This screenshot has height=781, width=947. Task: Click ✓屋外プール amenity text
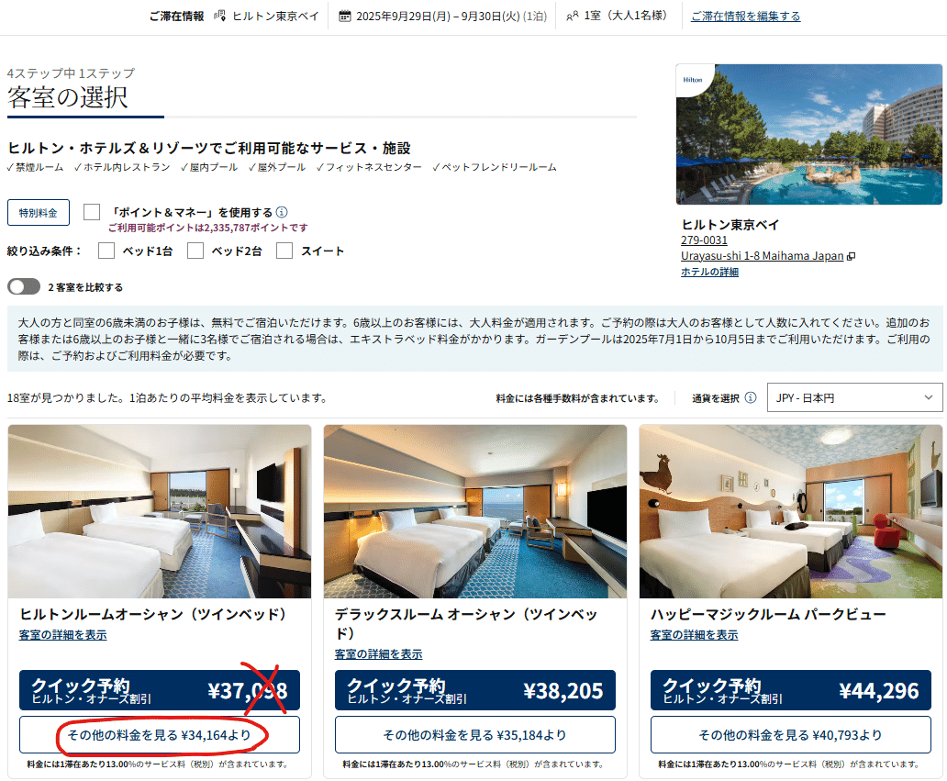[x=276, y=167]
